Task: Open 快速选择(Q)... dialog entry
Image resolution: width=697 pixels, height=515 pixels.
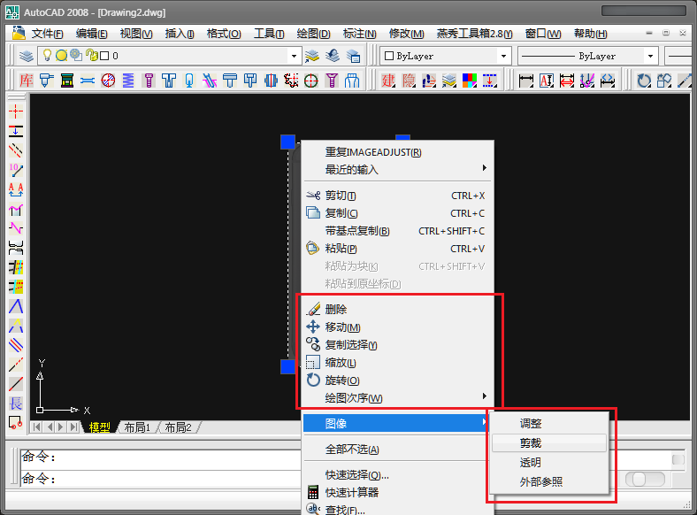Action: [x=395, y=475]
